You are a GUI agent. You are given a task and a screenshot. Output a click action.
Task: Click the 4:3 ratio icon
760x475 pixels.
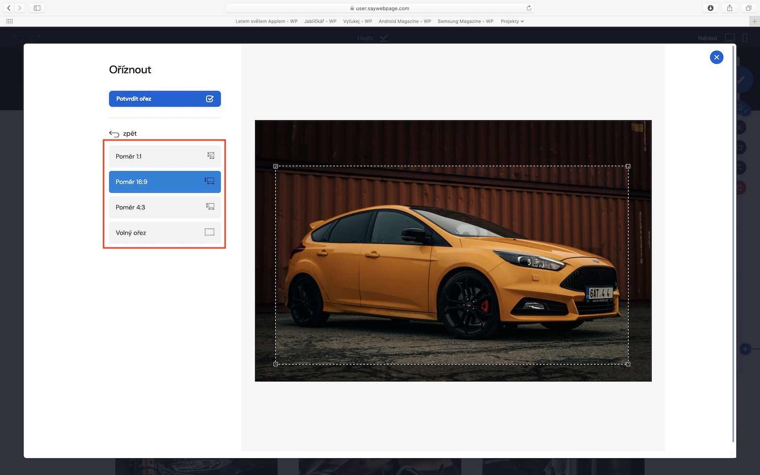[210, 206]
